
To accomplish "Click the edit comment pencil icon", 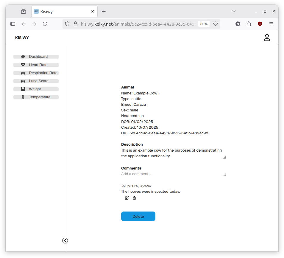I will pyautogui.click(x=127, y=198).
